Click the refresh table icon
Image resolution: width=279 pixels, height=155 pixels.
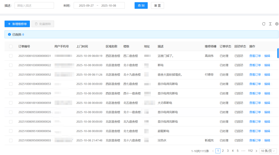[x=264, y=24]
